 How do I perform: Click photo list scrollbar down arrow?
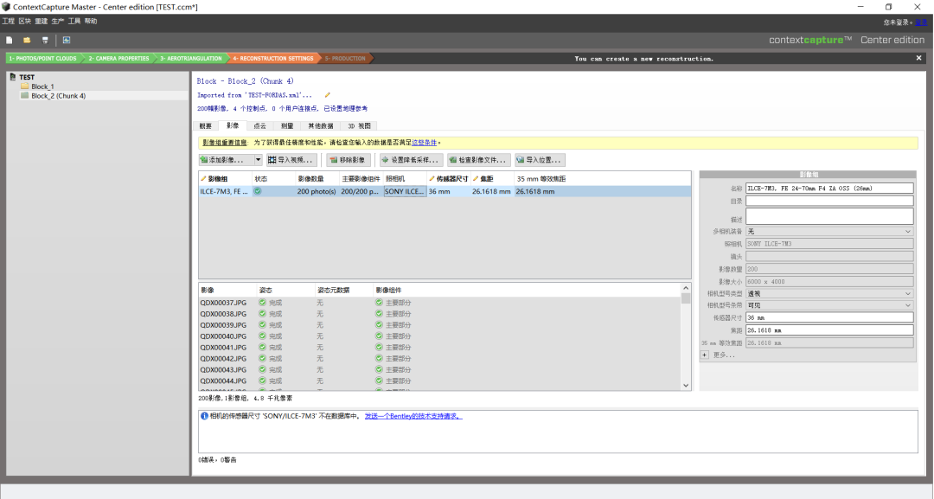coord(686,386)
